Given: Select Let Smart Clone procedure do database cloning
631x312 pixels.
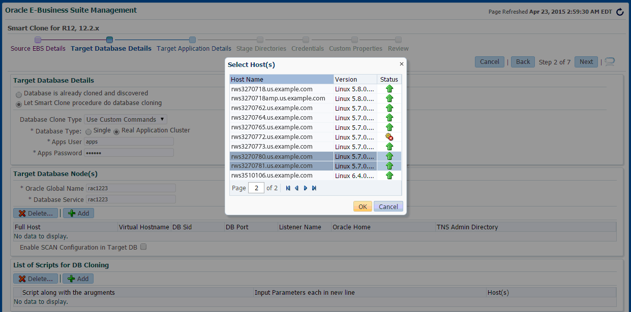Looking at the screenshot, I should 19,103.
